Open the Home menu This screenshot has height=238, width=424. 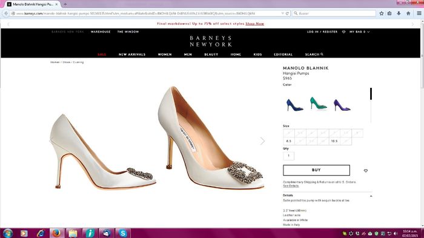coord(236,55)
